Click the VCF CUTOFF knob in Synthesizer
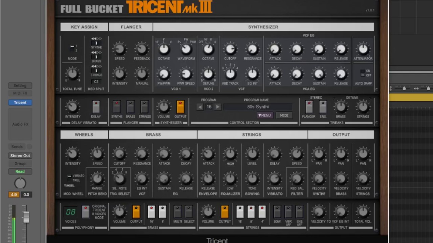 230,49
